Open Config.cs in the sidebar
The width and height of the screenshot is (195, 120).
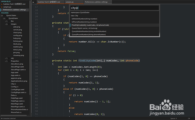(14, 87)
